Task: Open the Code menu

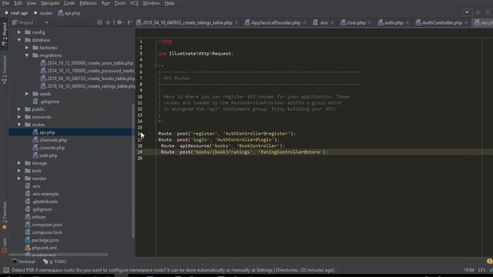Action: tap(69, 3)
